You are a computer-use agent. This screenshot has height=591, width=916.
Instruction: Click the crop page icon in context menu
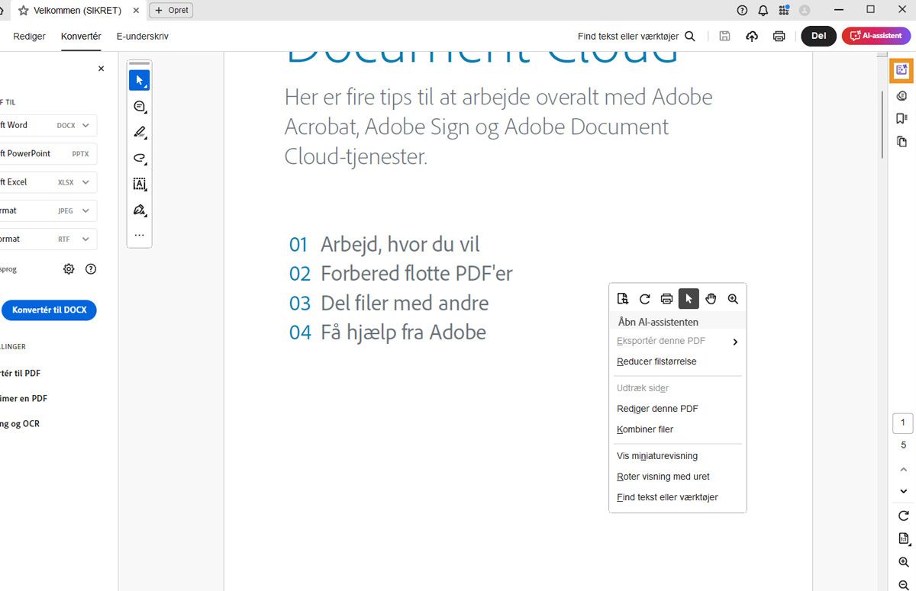[x=622, y=298]
